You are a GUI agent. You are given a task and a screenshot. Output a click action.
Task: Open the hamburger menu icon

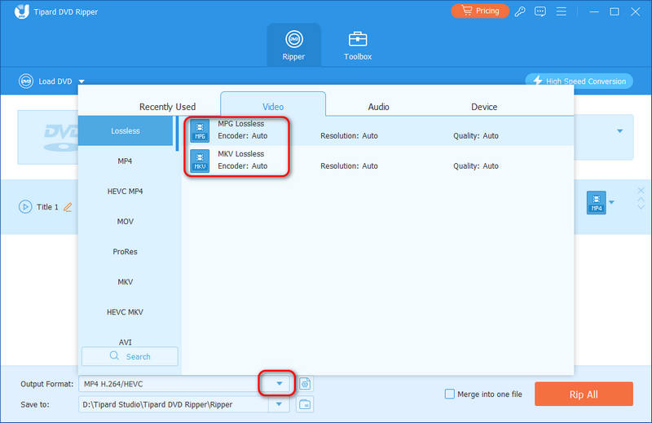562,11
